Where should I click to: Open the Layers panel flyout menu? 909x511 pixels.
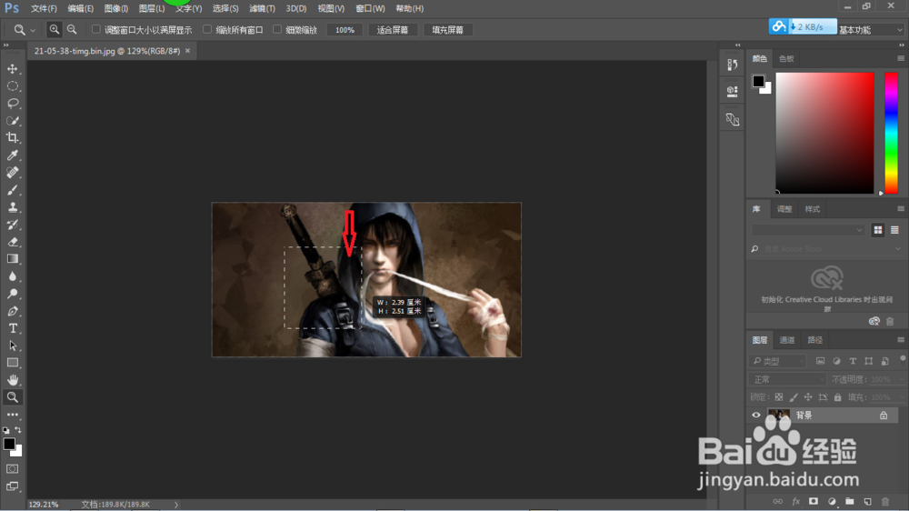click(900, 340)
